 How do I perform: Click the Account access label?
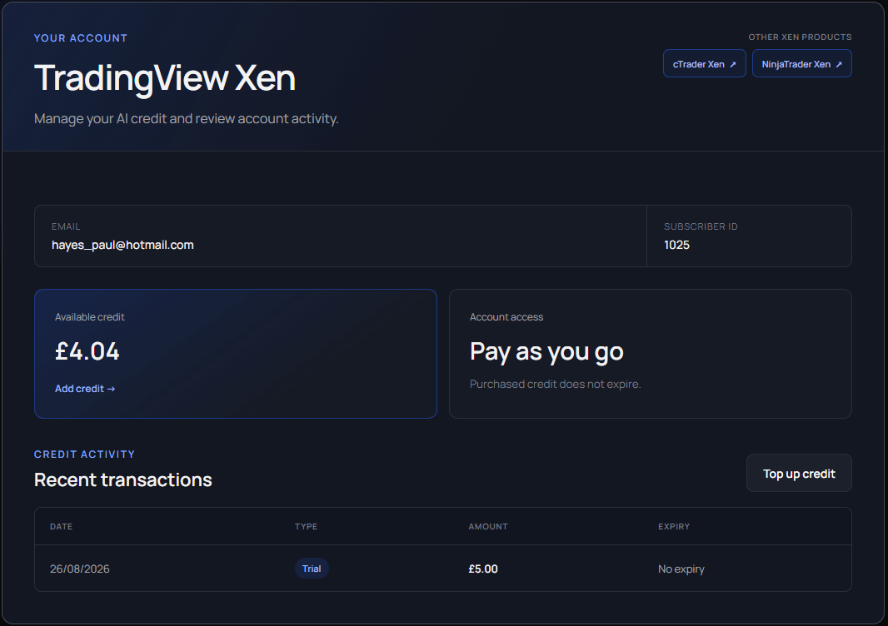tap(506, 317)
